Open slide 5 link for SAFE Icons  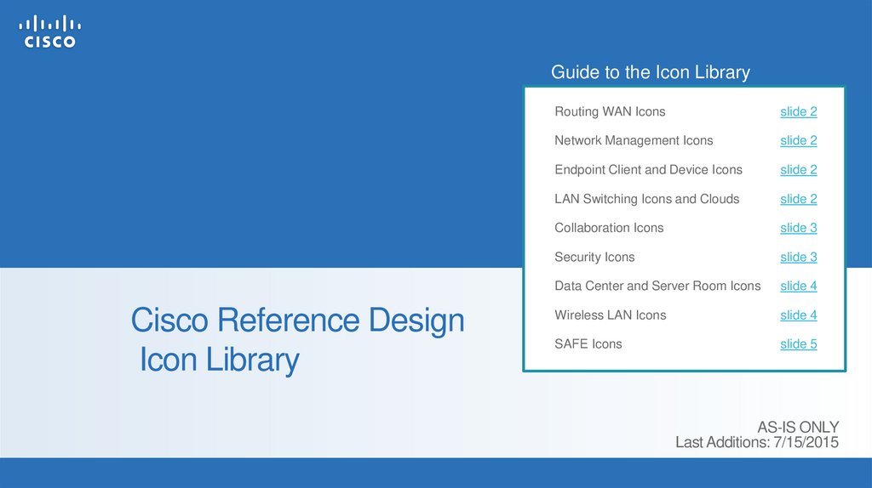[798, 344]
